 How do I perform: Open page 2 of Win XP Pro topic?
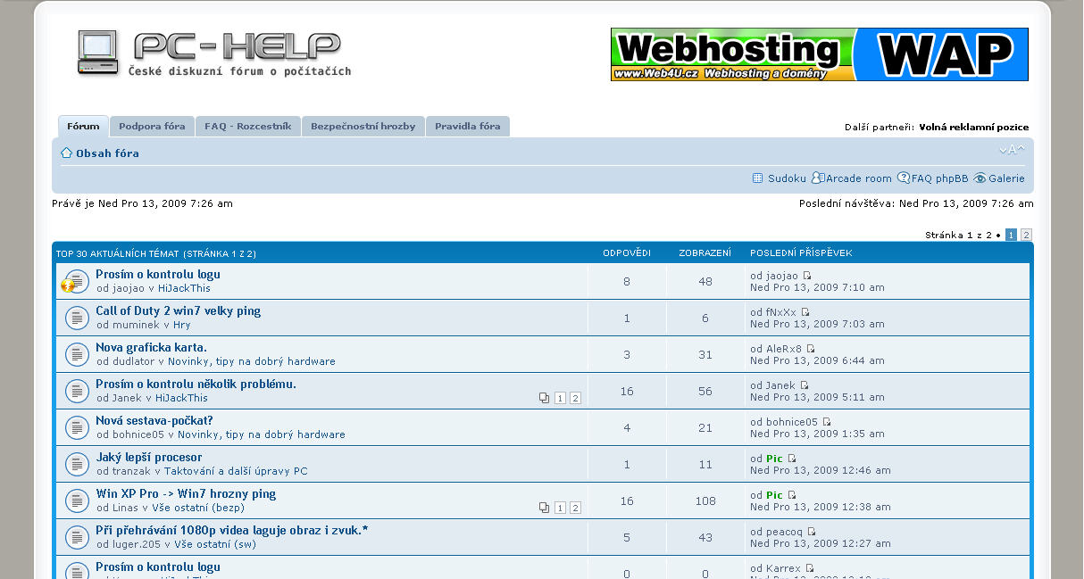(x=575, y=508)
